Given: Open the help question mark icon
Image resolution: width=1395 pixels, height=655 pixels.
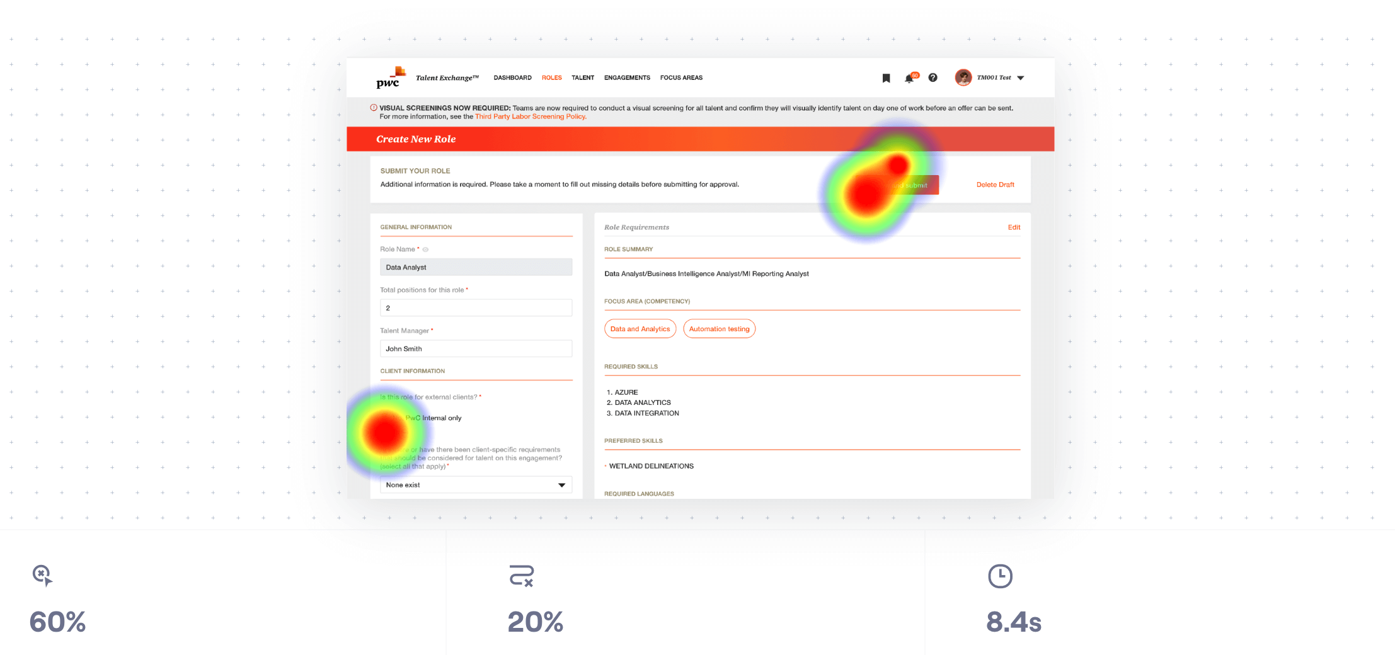Looking at the screenshot, I should click(933, 78).
